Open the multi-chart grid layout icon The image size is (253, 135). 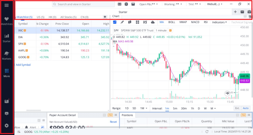[x=137, y=22]
